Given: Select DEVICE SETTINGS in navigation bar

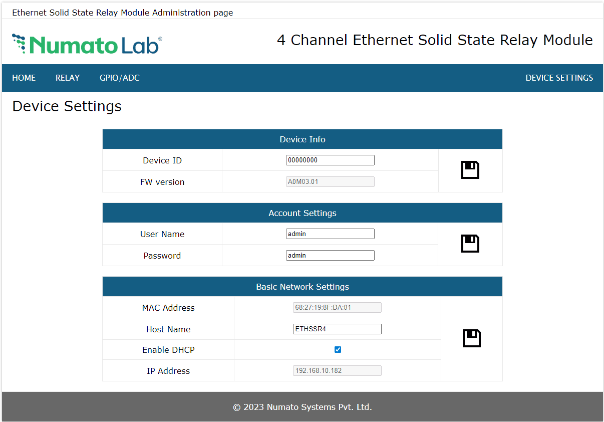Looking at the screenshot, I should click(559, 78).
